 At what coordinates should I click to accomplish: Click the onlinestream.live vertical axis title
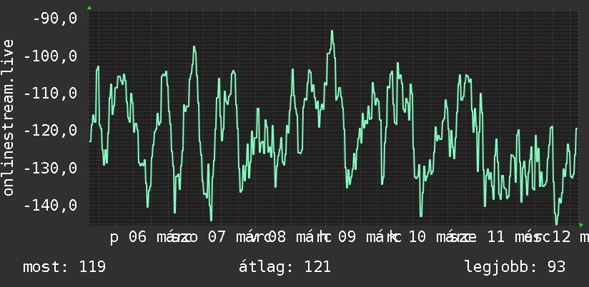tap(9, 117)
